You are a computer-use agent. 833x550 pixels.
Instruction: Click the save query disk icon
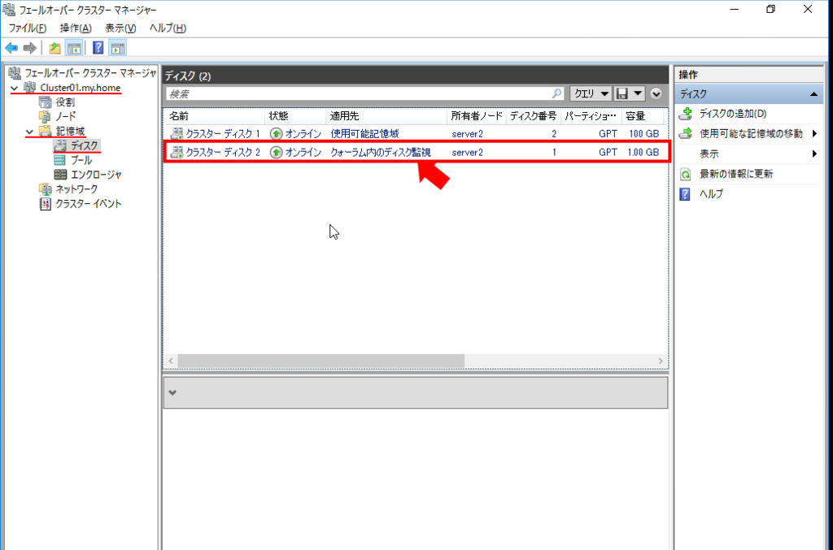pos(622,94)
